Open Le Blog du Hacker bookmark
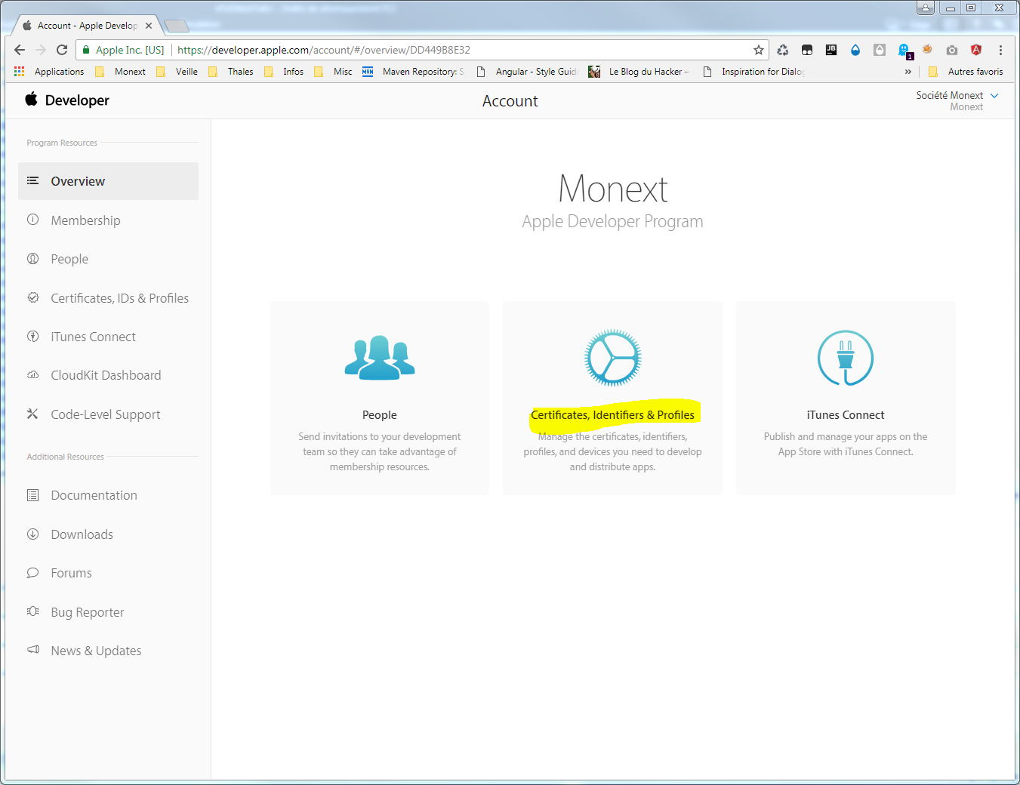 pos(639,72)
